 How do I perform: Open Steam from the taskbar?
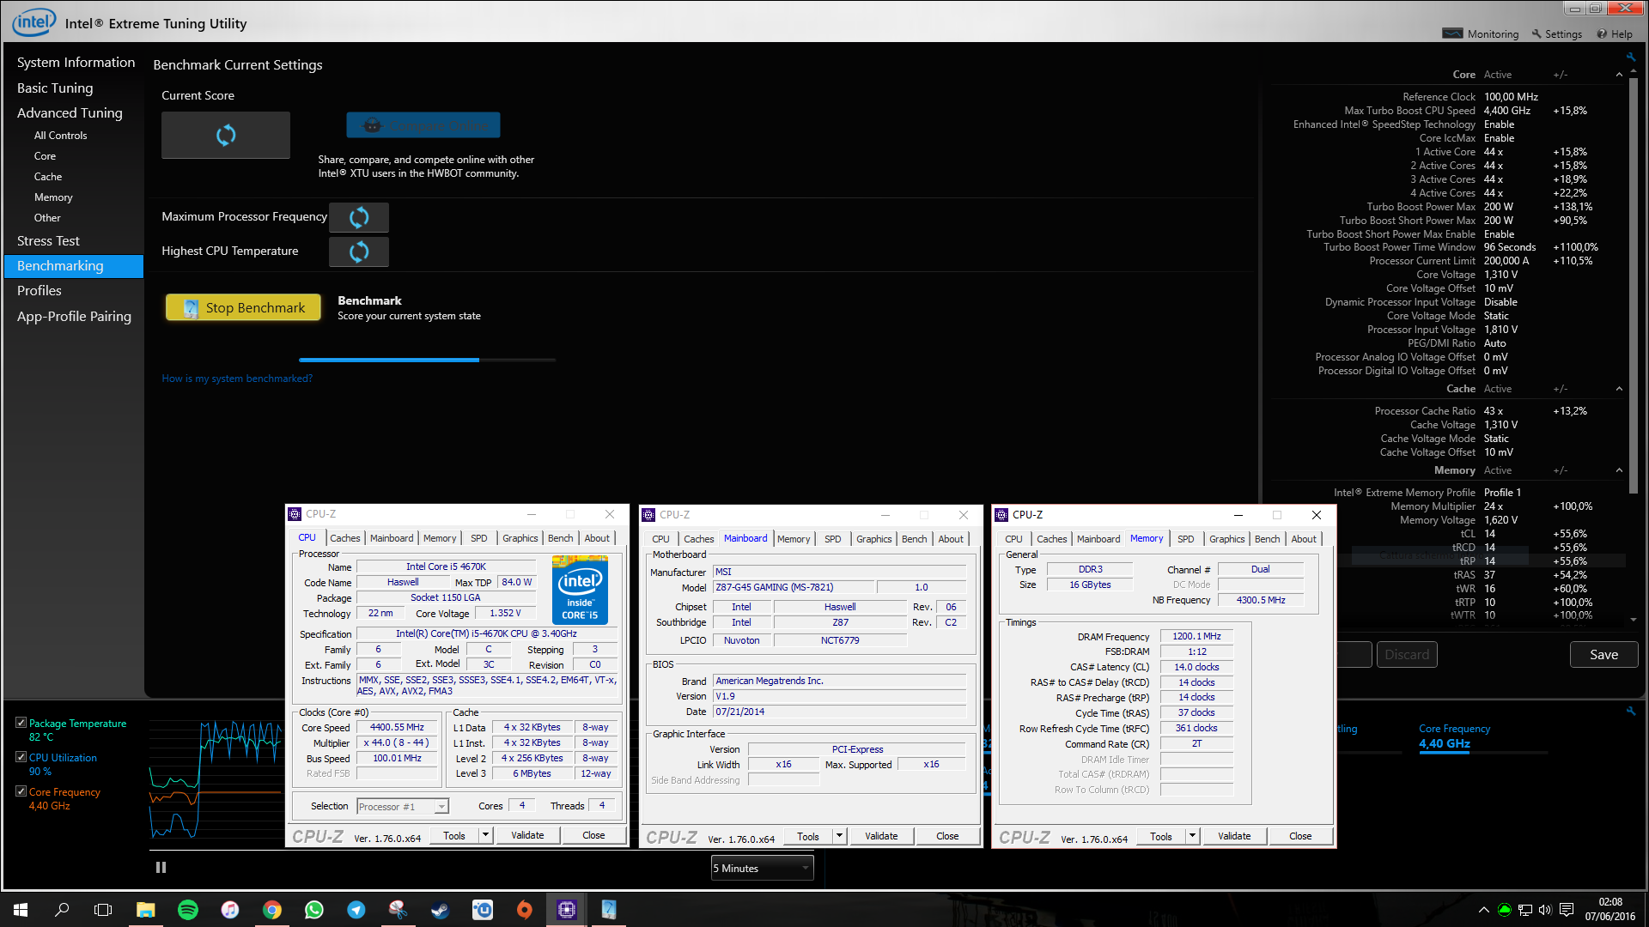click(440, 910)
